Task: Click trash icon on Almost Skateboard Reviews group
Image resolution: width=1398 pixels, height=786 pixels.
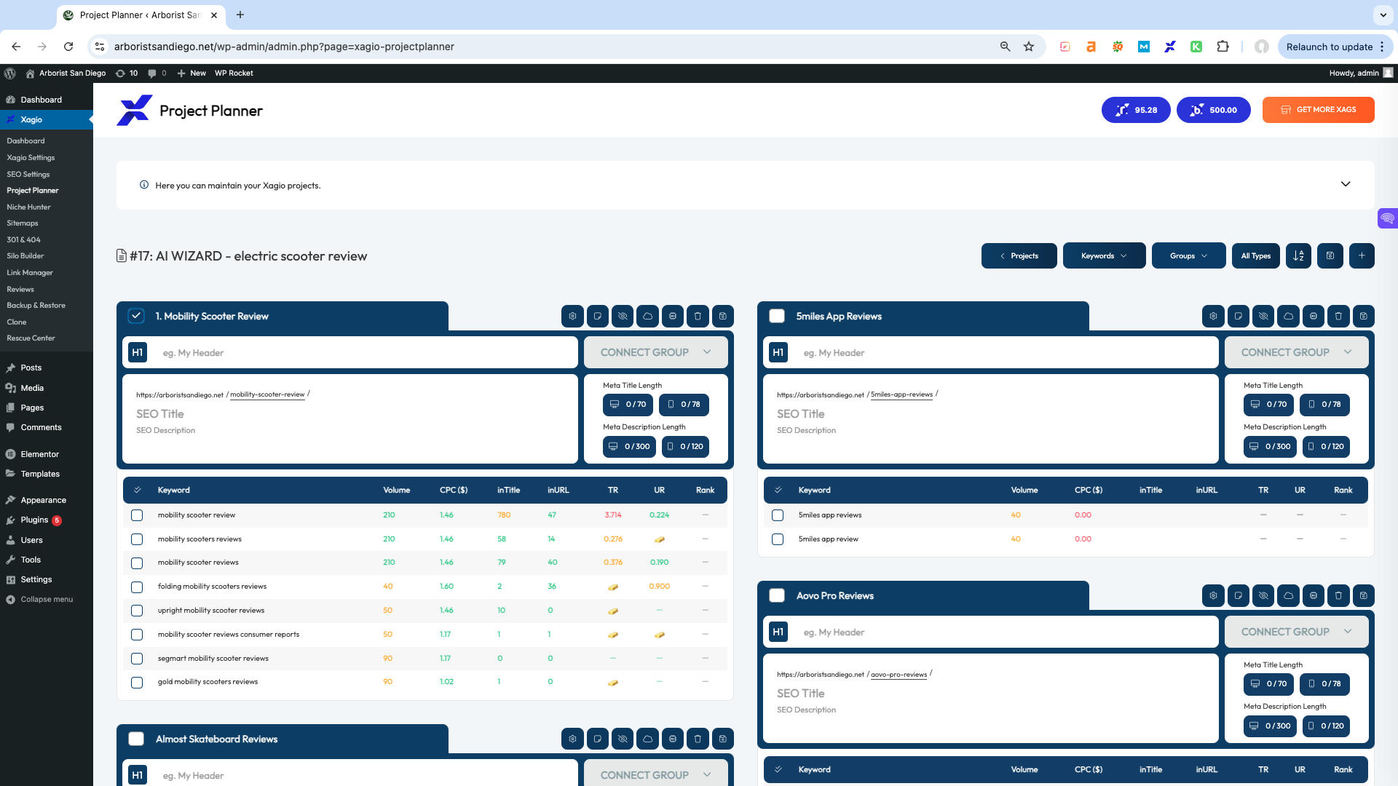Action: click(698, 739)
